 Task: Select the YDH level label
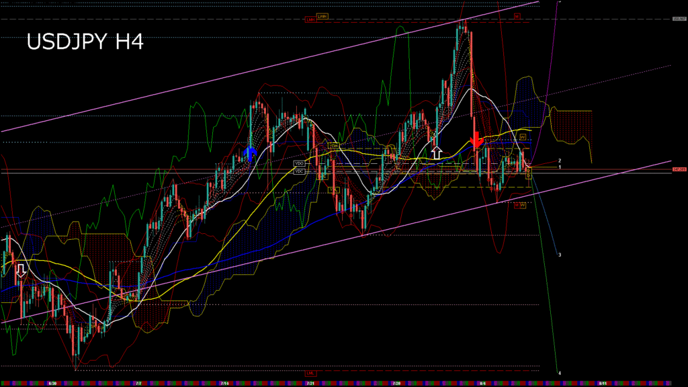[x=333, y=145]
